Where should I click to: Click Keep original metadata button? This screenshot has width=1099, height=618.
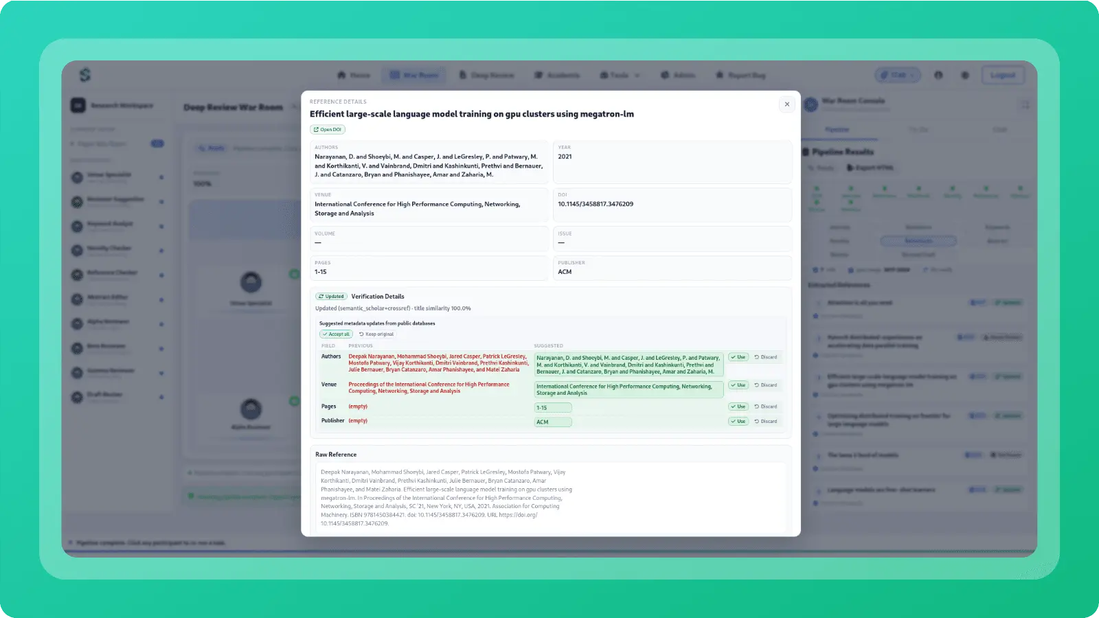(x=376, y=334)
